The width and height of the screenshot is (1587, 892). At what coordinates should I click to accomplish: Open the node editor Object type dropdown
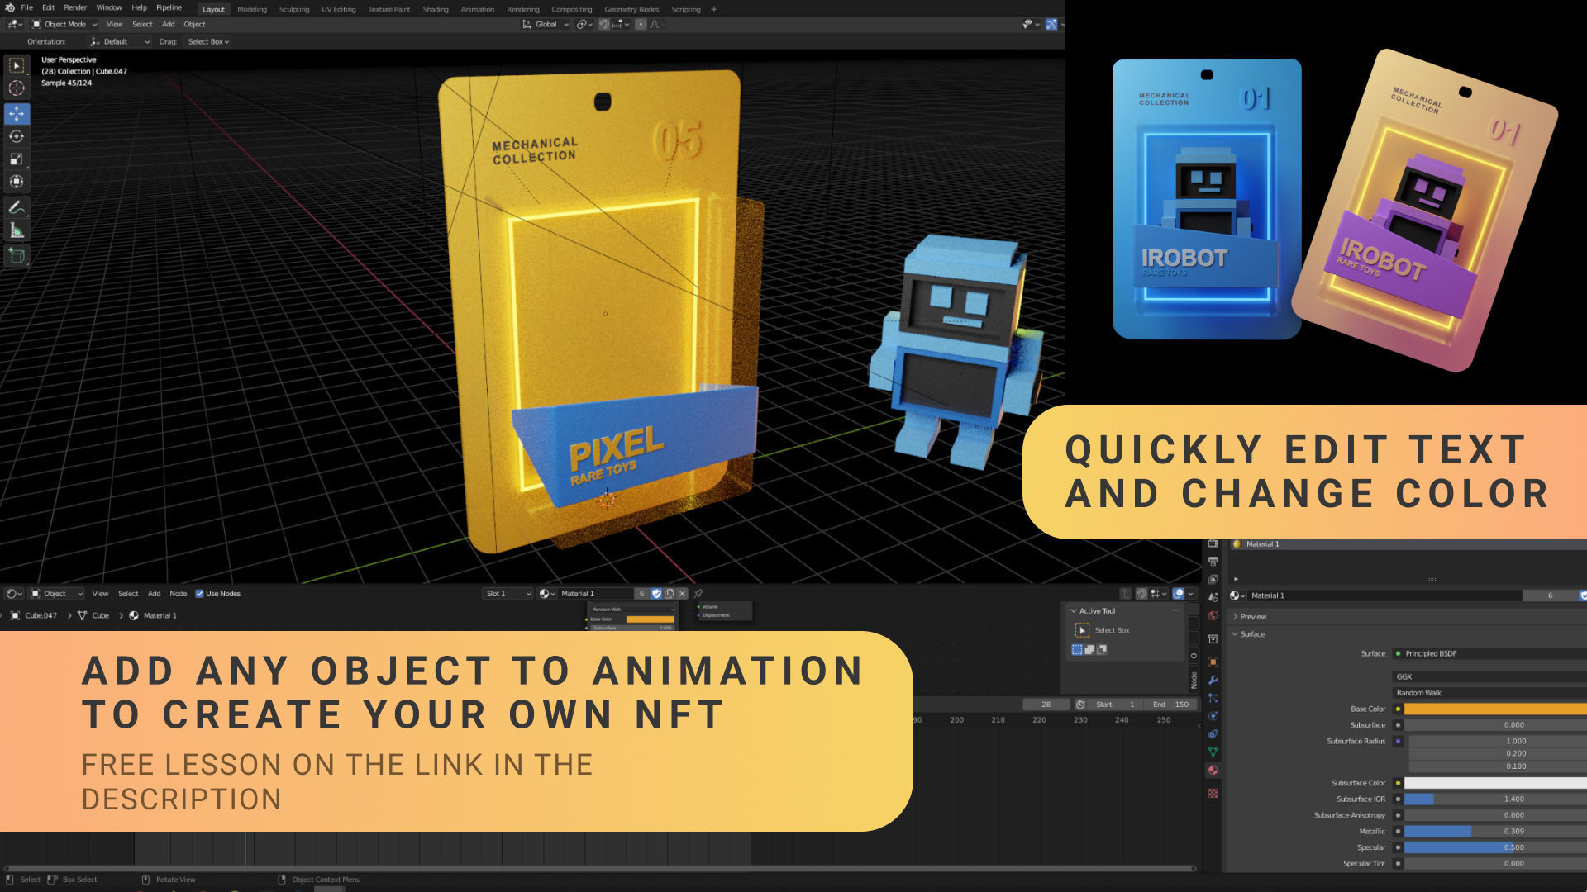[x=57, y=594]
